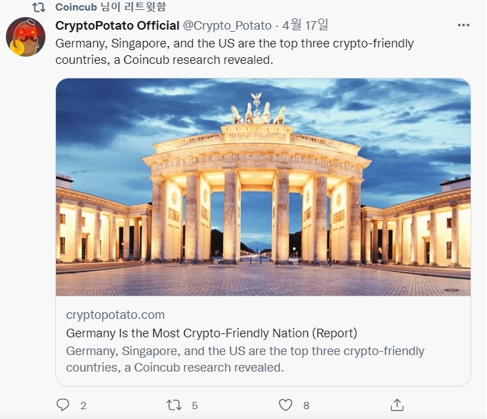
Task: Click the tweet body text
Action: [x=234, y=51]
